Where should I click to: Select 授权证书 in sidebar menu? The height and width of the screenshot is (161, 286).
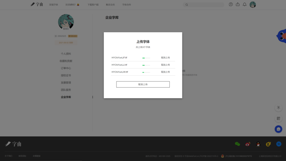click(x=66, y=75)
